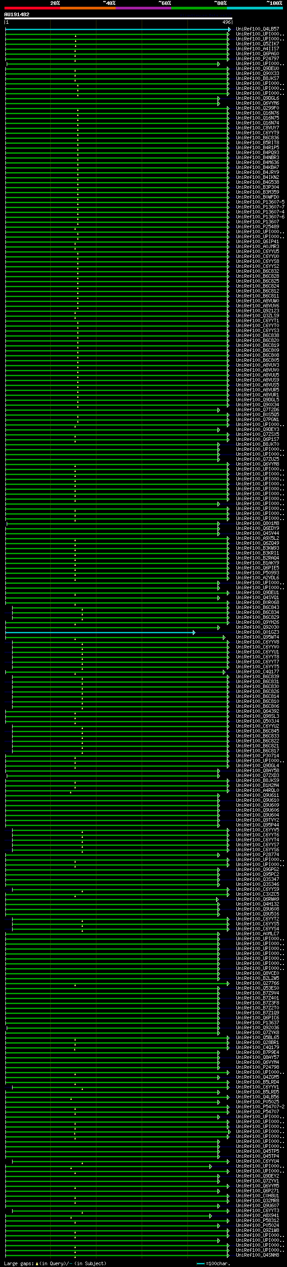Select label UniRef100_Q16N76
287x1267 pixels.
pyautogui.click(x=257, y=113)
